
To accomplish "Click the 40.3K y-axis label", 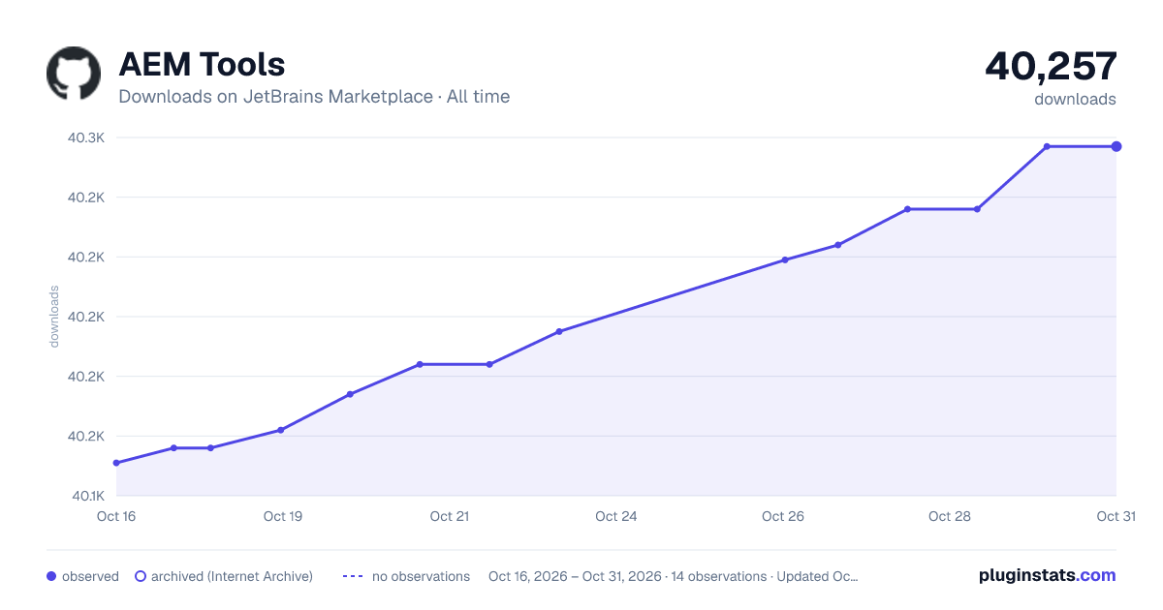I will click(86, 137).
